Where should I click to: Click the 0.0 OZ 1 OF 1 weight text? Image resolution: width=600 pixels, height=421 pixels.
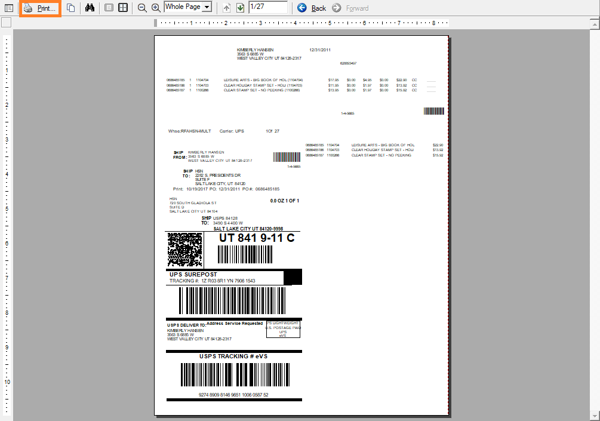[x=285, y=201]
